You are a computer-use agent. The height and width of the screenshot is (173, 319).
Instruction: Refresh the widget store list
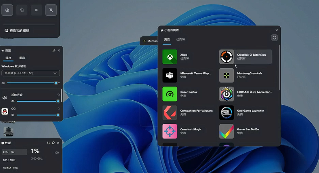[x=274, y=38]
